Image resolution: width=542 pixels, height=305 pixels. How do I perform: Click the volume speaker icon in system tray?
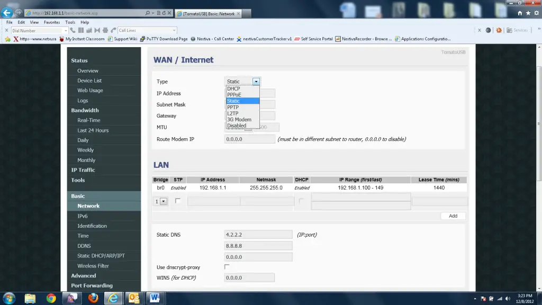508,299
